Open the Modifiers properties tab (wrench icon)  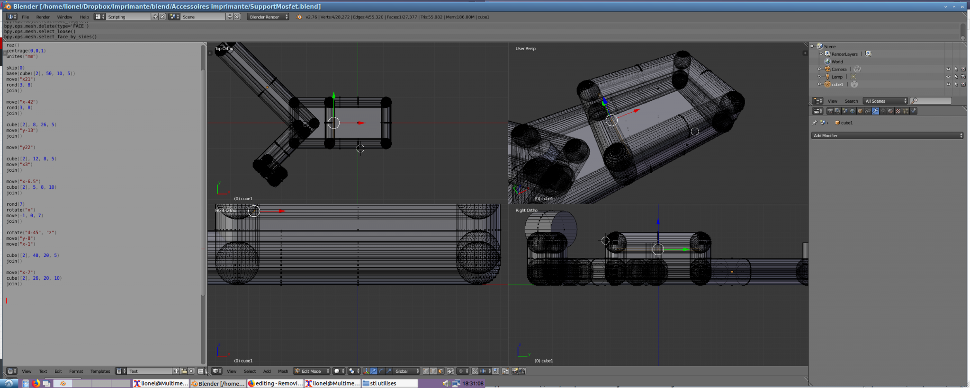pos(875,111)
